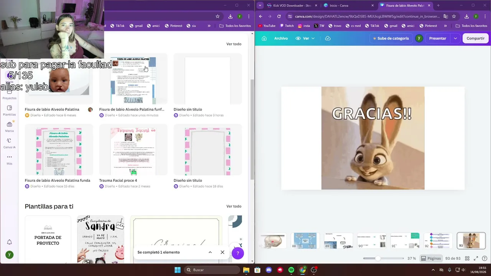Check the cloud save status icon

click(x=328, y=38)
